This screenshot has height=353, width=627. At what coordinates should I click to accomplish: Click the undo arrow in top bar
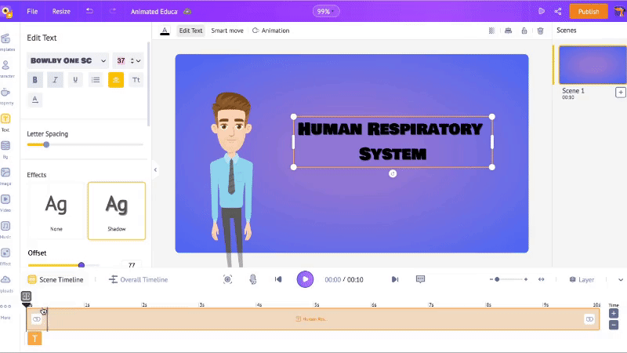89,12
